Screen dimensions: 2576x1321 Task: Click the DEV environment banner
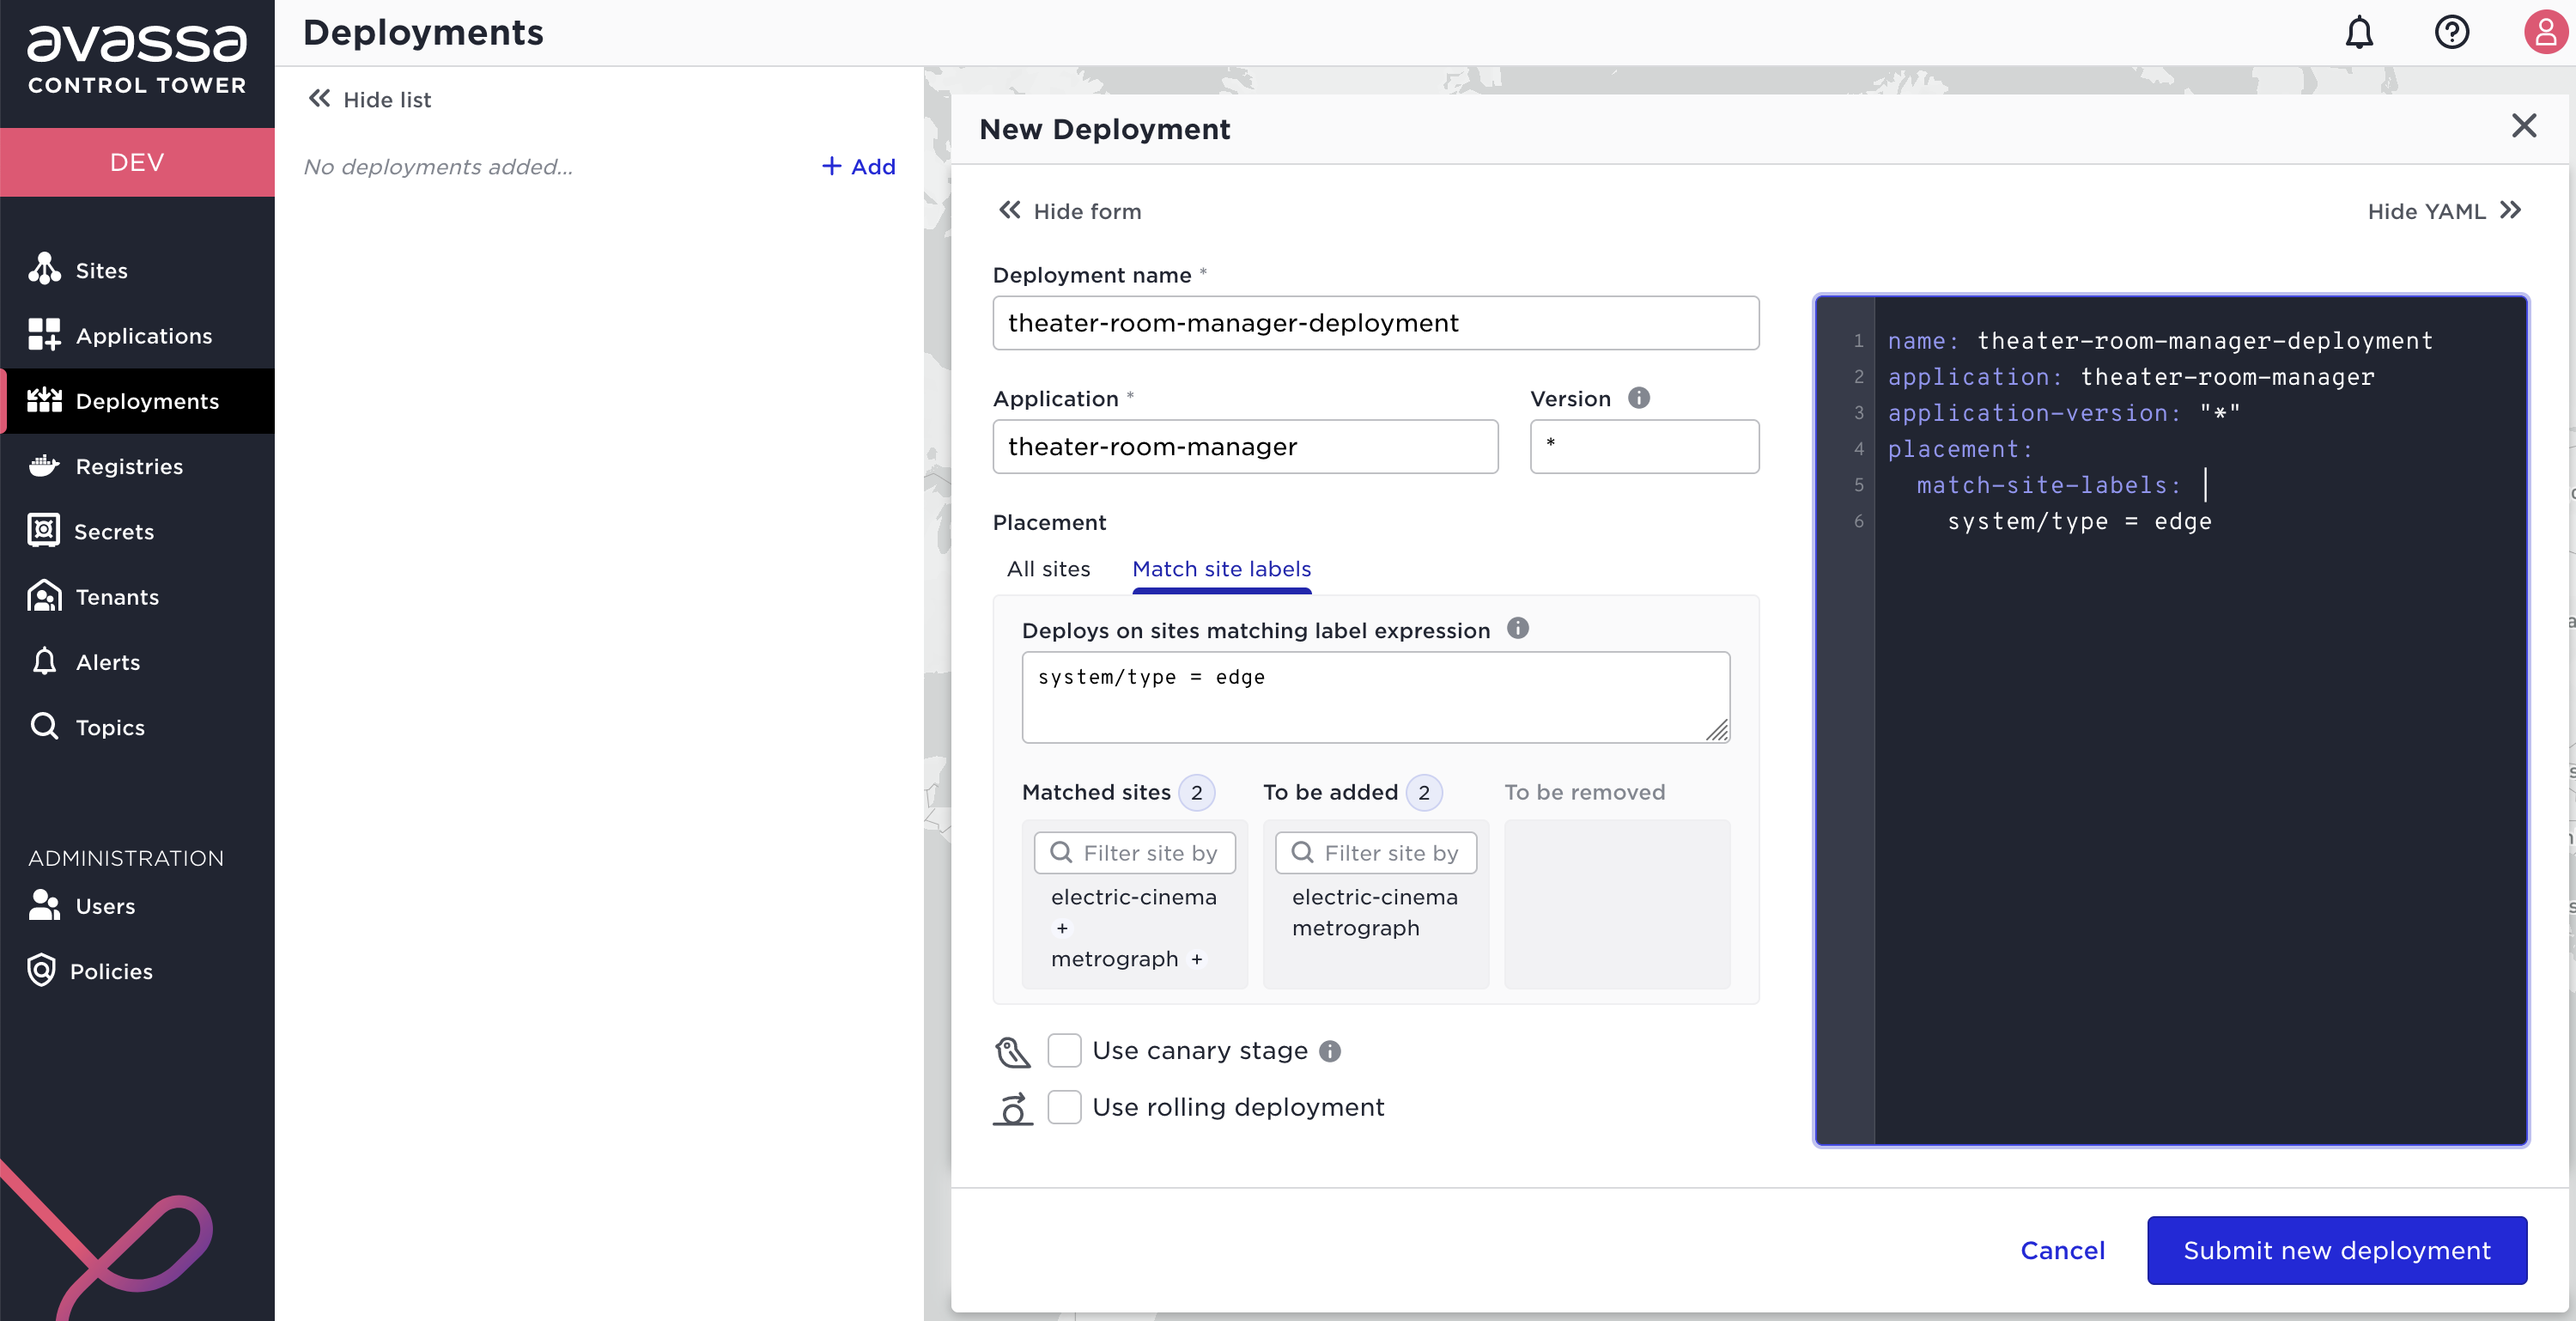coord(137,162)
